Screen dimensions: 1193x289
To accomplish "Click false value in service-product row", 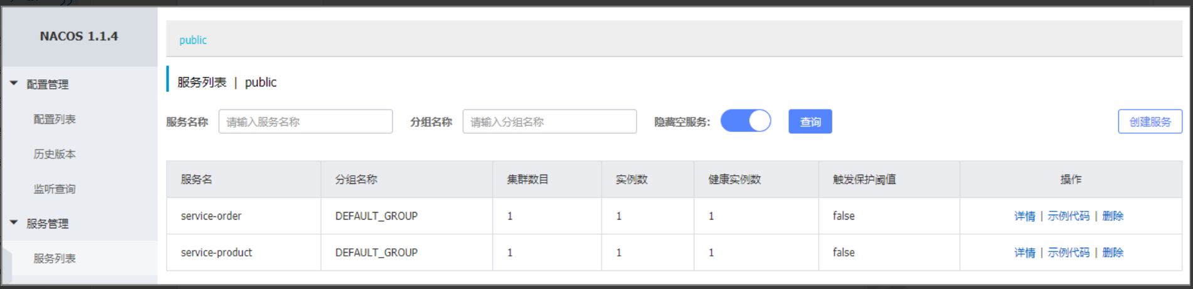I will 844,253.
